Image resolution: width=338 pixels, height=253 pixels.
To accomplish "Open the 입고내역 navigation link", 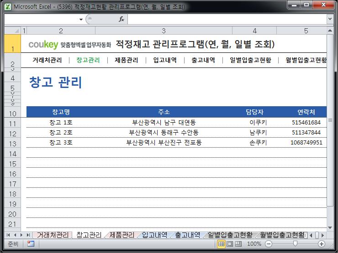I will (165, 60).
